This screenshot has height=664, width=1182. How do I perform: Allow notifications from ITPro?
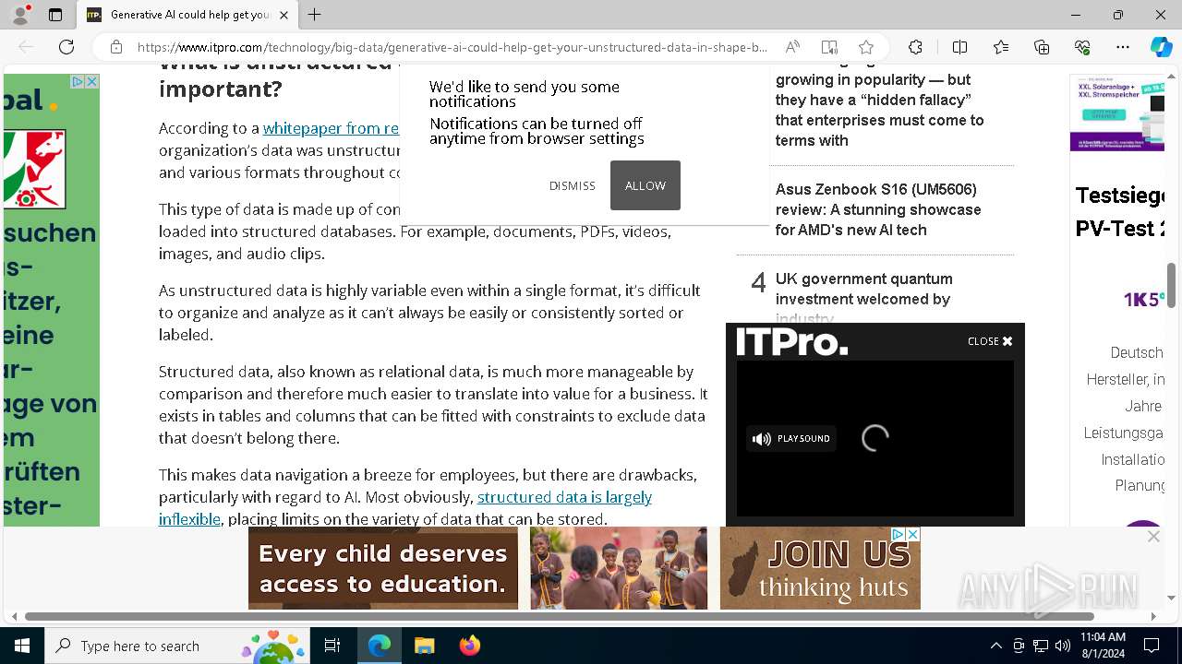[645, 185]
